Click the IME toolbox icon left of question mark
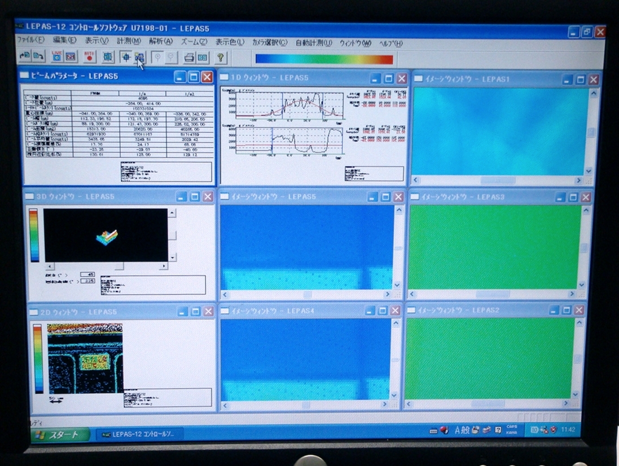 coord(487,430)
